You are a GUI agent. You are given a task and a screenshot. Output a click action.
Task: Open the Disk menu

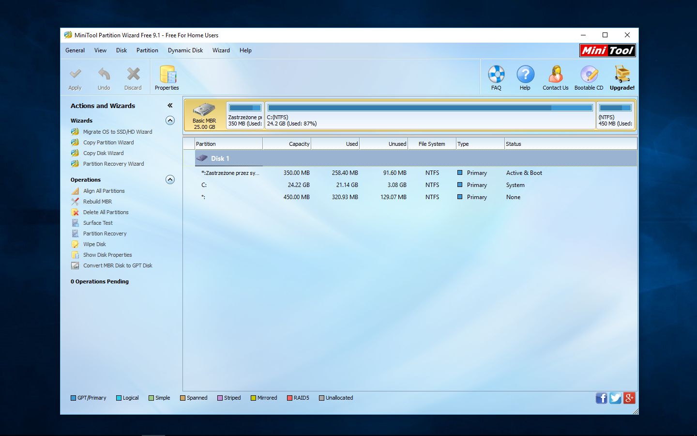pyautogui.click(x=121, y=50)
